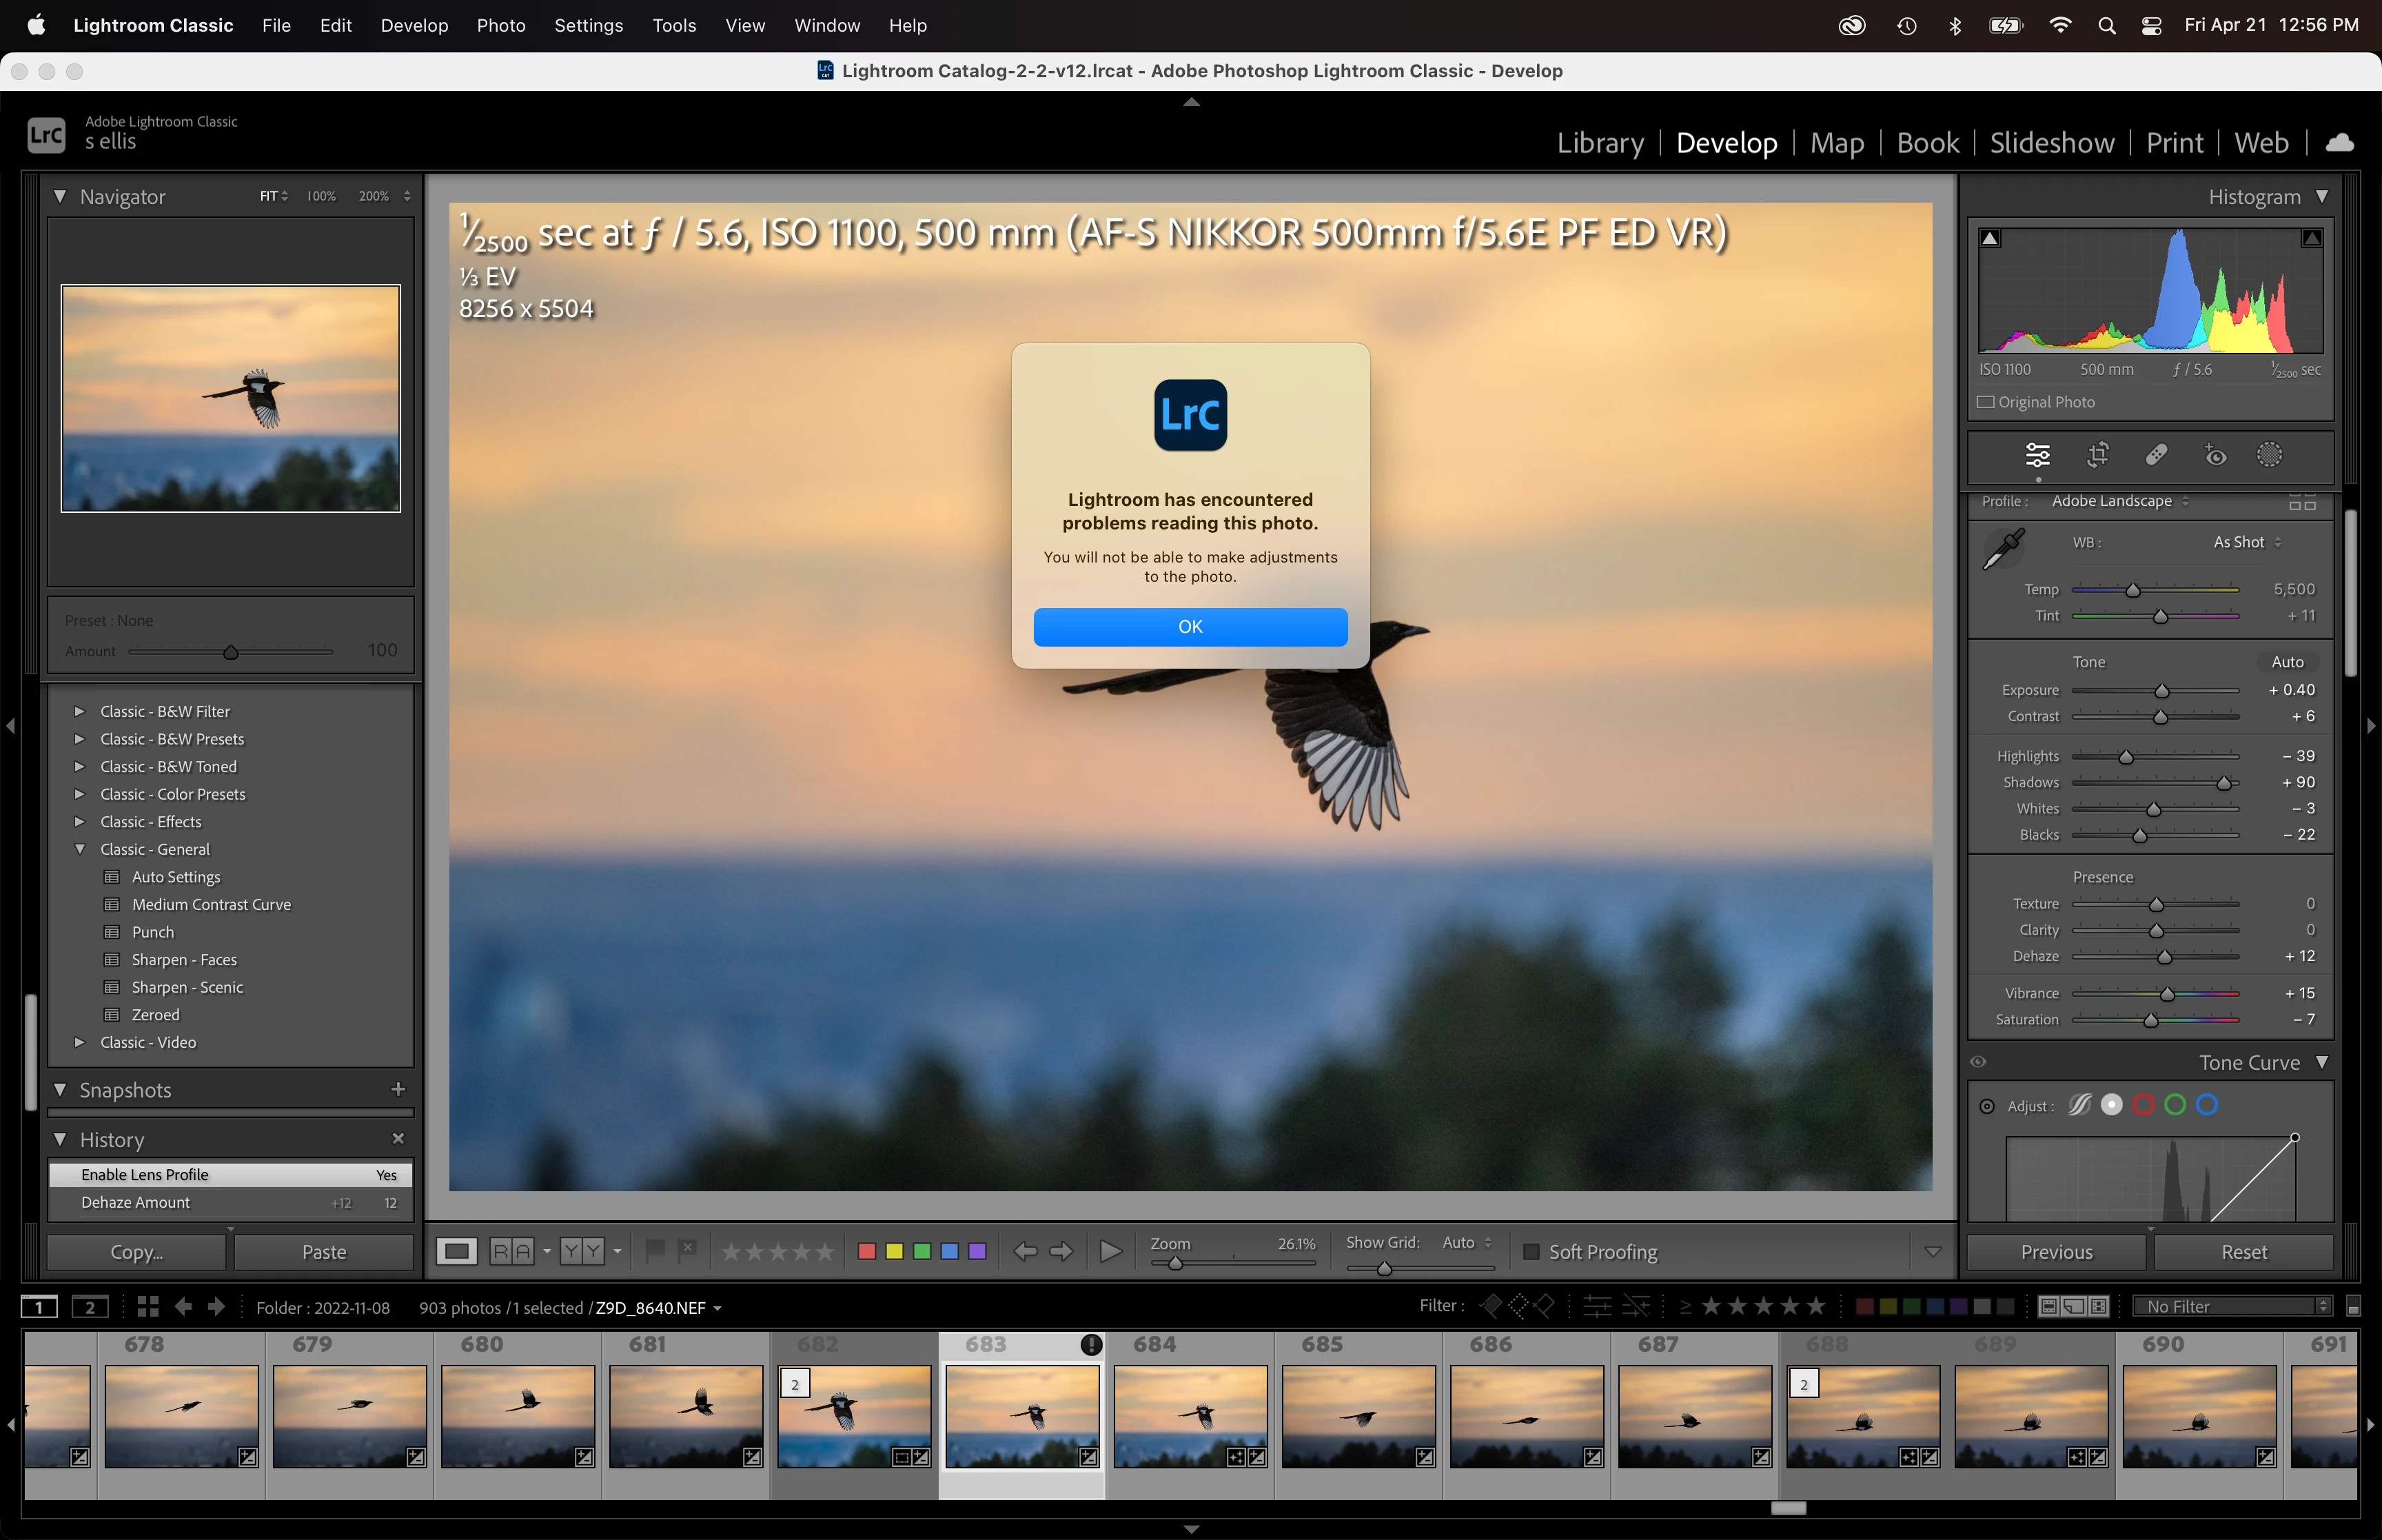Viewport: 2382px width, 1540px height.
Task: Open the Develop menu in menu bar
Action: (x=413, y=25)
